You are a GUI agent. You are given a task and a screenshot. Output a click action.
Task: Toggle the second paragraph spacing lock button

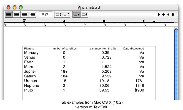tap(84, 14)
